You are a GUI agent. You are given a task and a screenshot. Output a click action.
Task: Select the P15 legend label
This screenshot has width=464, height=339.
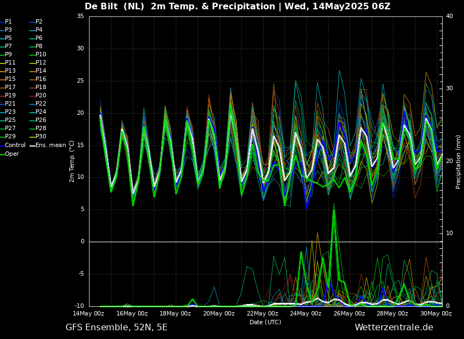click(x=10, y=79)
